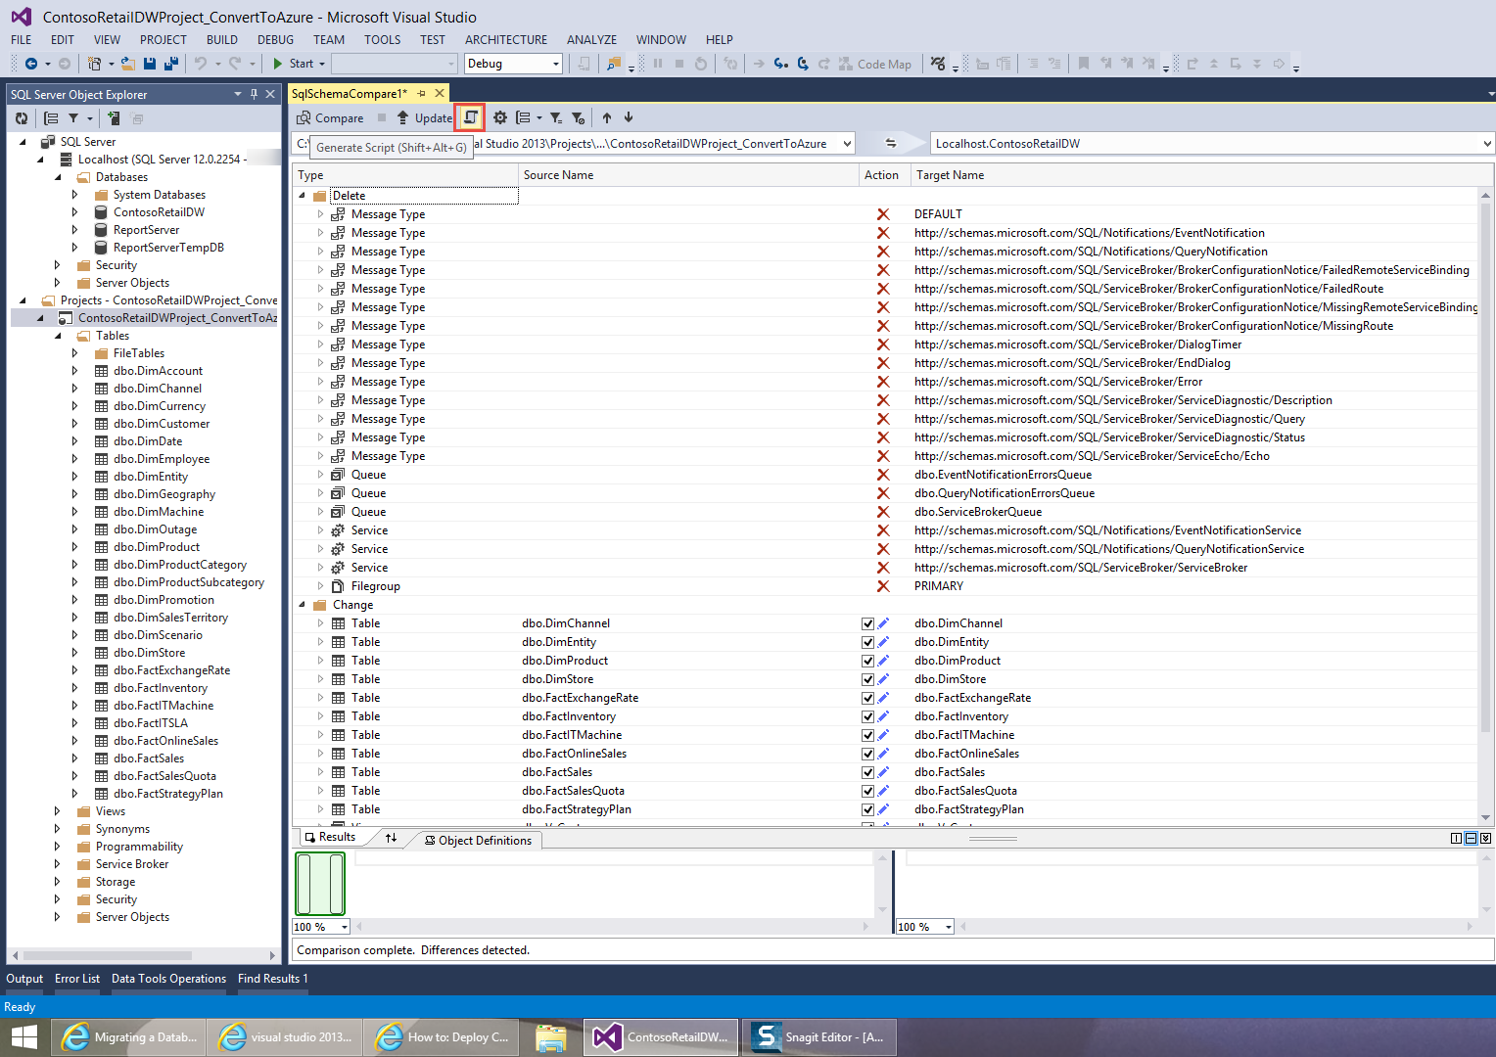Expand the Filegroup PRIMARY row
Screen dimensions: 1496x1057
click(x=320, y=586)
